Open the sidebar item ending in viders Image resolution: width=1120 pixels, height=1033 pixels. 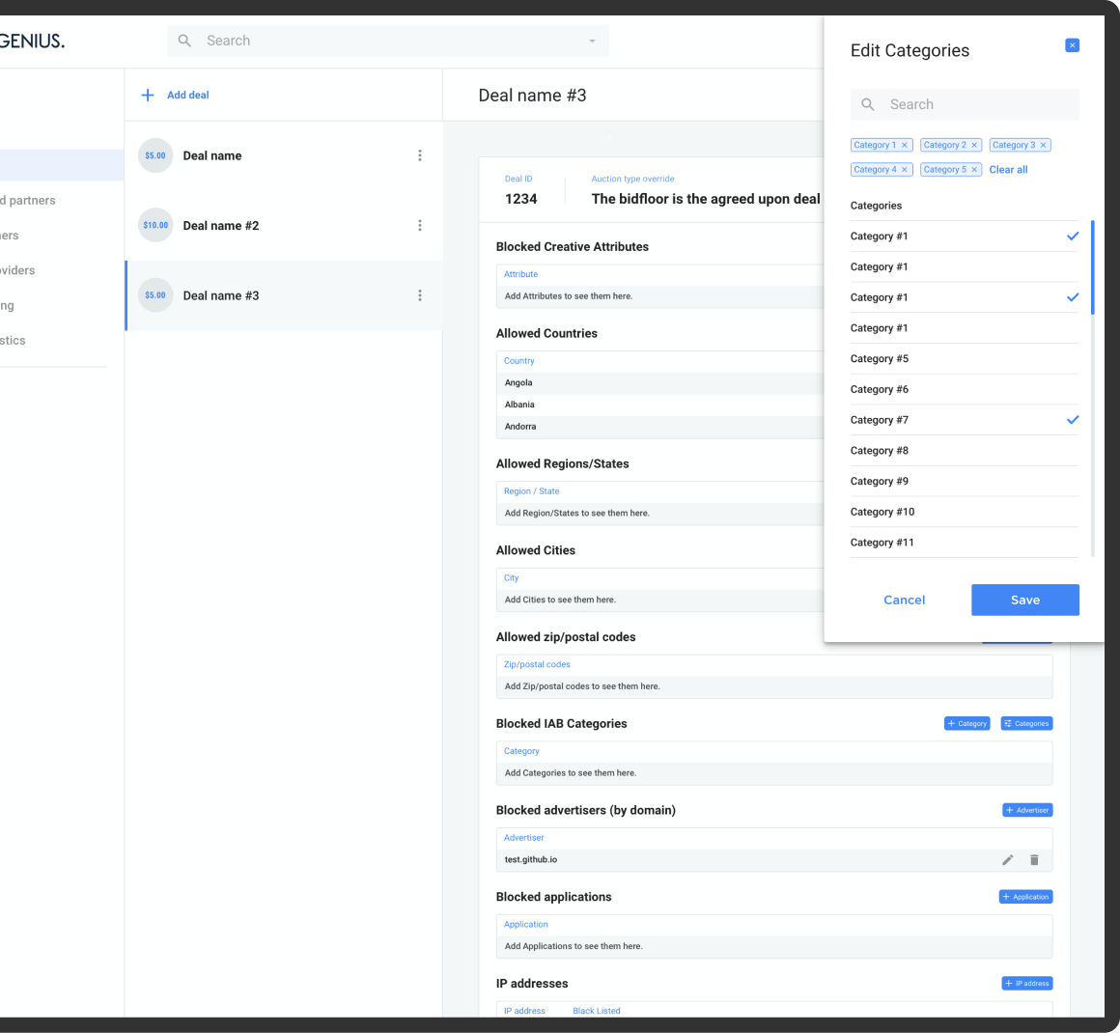click(17, 270)
